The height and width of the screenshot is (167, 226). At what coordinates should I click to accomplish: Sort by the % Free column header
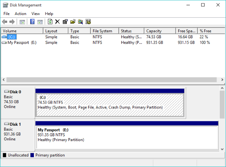tap(211, 31)
